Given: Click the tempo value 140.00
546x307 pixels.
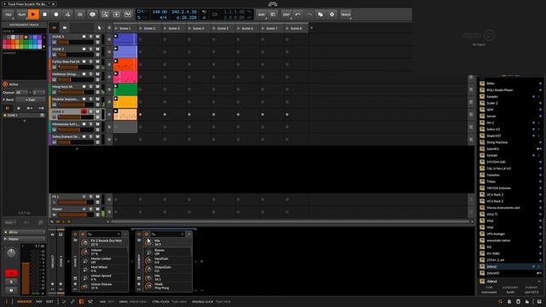Looking at the screenshot, I should pos(160,12).
